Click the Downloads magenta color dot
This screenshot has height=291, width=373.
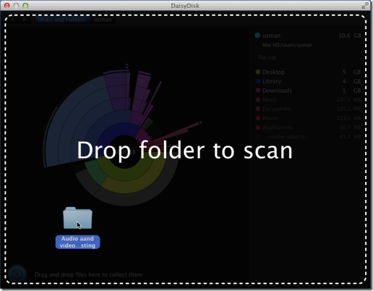(258, 90)
